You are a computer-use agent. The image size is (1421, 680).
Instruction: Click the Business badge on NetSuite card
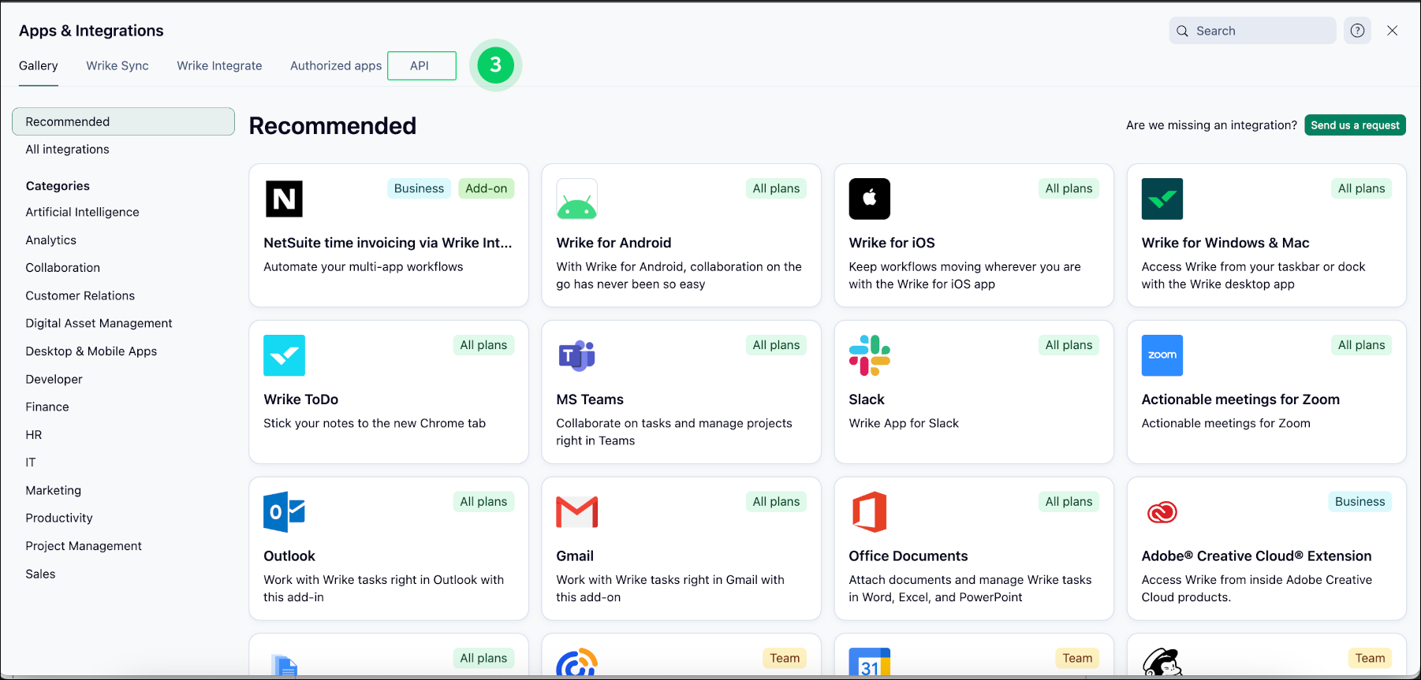[x=419, y=188]
